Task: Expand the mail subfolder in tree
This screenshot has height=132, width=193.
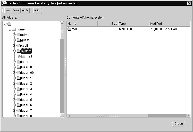Action: [19, 56]
